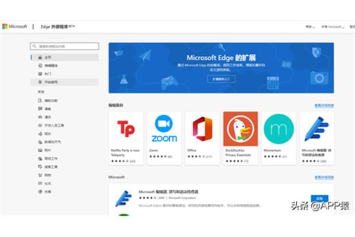
Task: Open the Teleparty Tp extension logo
Action: click(x=126, y=129)
